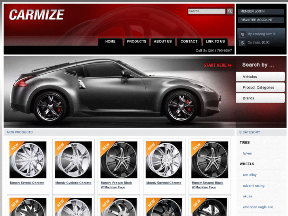Open the PRODUCTS tab

click(x=136, y=42)
